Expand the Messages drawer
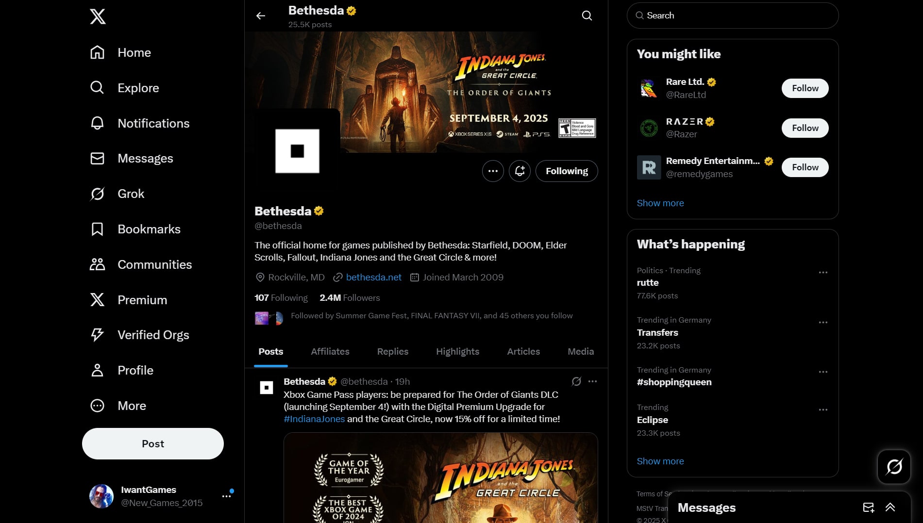 890,507
